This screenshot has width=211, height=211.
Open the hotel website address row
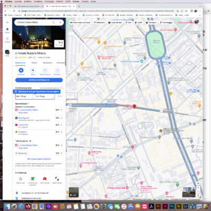click(x=39, y=198)
